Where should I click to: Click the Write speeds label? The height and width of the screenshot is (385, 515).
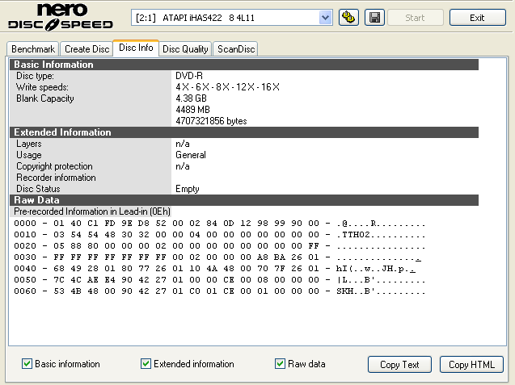pyautogui.click(x=42, y=87)
